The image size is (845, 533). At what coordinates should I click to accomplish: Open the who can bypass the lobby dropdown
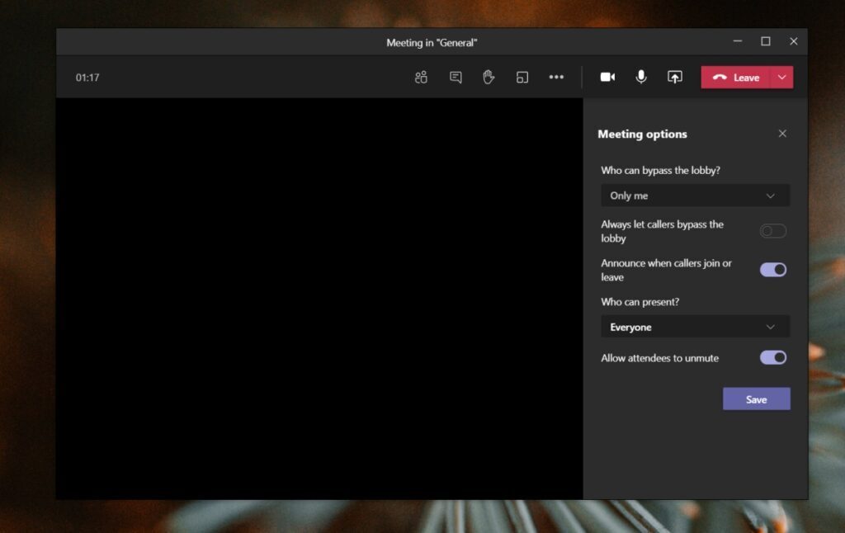(695, 196)
